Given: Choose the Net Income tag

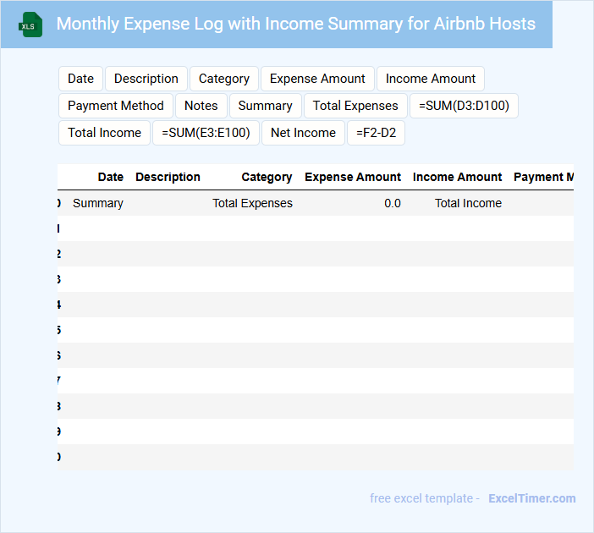Looking at the screenshot, I should coord(303,133).
